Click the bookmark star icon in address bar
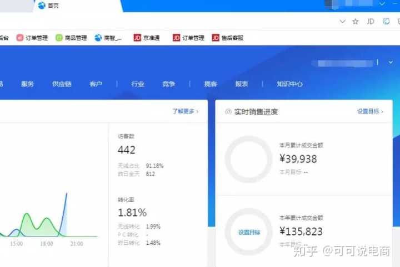 pyautogui.click(x=356, y=22)
